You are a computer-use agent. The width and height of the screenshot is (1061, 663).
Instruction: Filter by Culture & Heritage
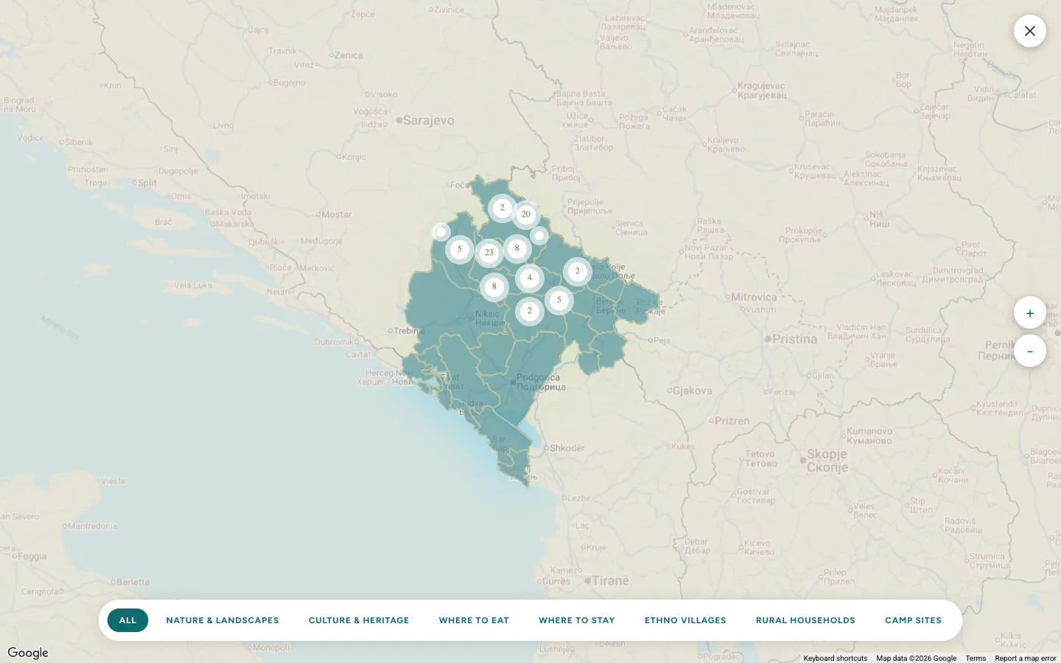pos(359,620)
